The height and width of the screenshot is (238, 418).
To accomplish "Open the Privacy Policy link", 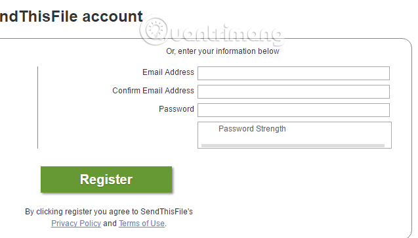I will [x=76, y=224].
